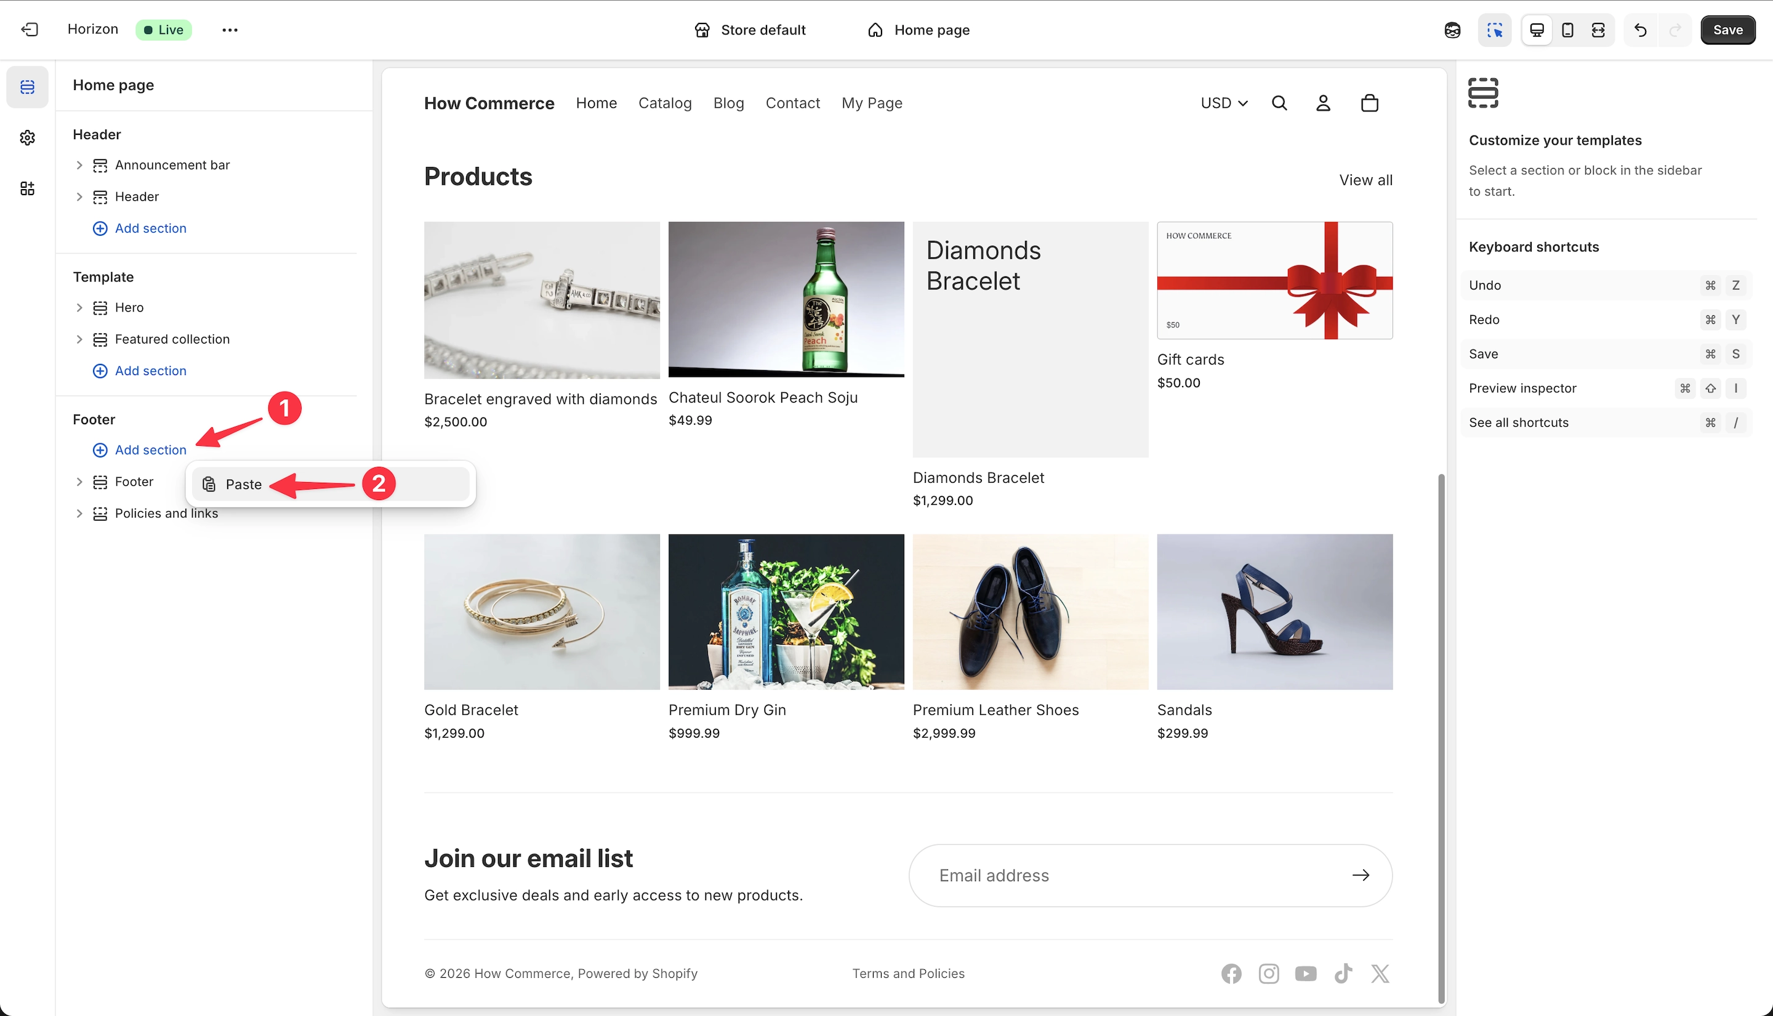
Task: Click the Undo arrow icon
Action: pyautogui.click(x=1641, y=30)
